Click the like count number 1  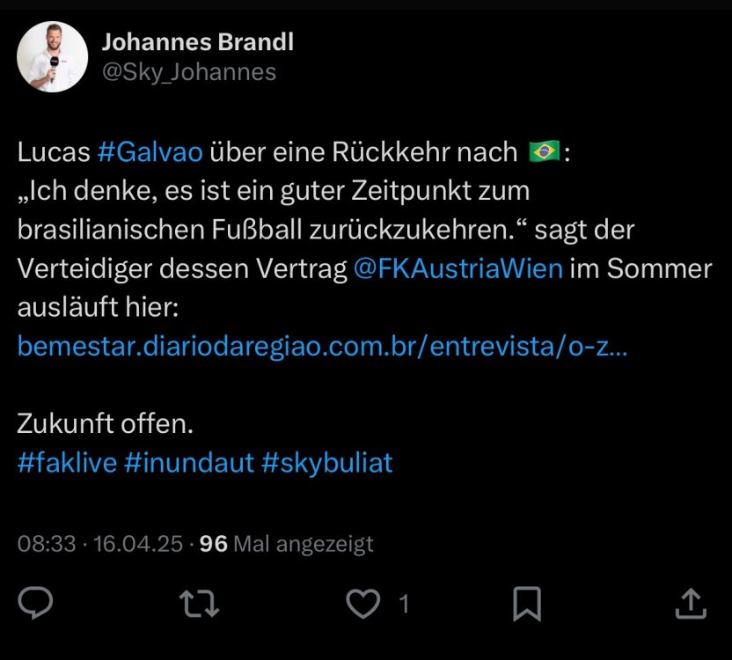point(404,605)
